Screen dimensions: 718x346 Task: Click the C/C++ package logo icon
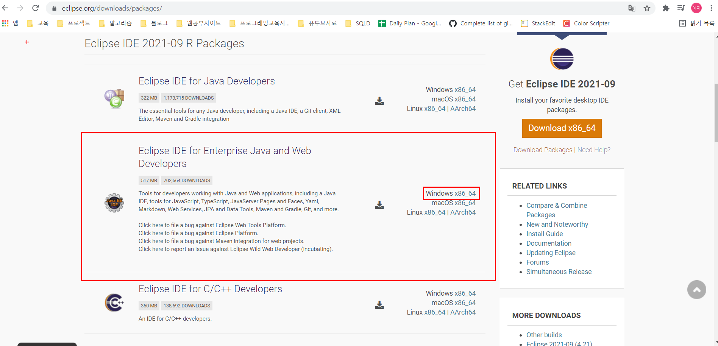point(114,302)
